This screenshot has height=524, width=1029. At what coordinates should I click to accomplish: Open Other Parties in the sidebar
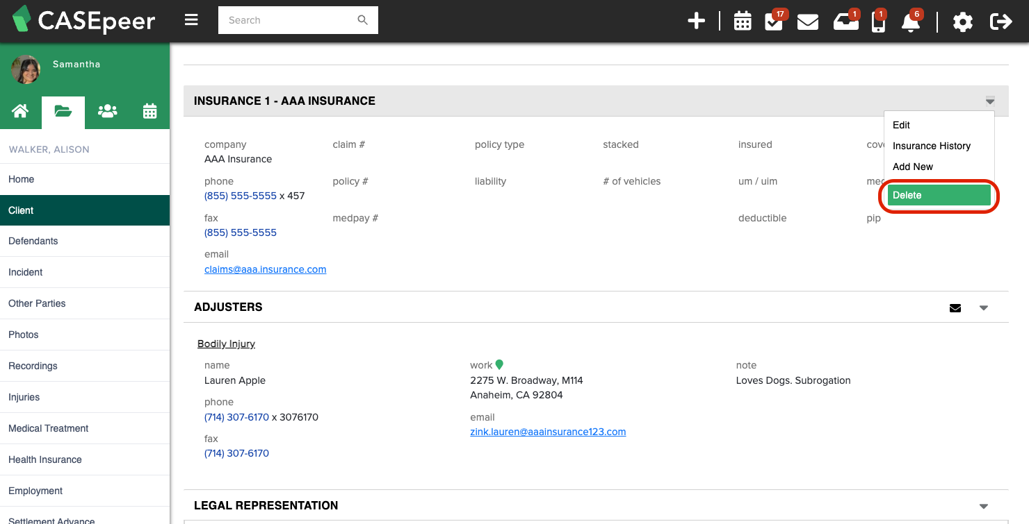(x=85, y=303)
